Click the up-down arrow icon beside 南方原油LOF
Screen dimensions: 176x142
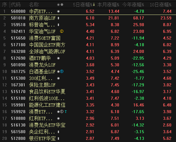coord(58,18)
